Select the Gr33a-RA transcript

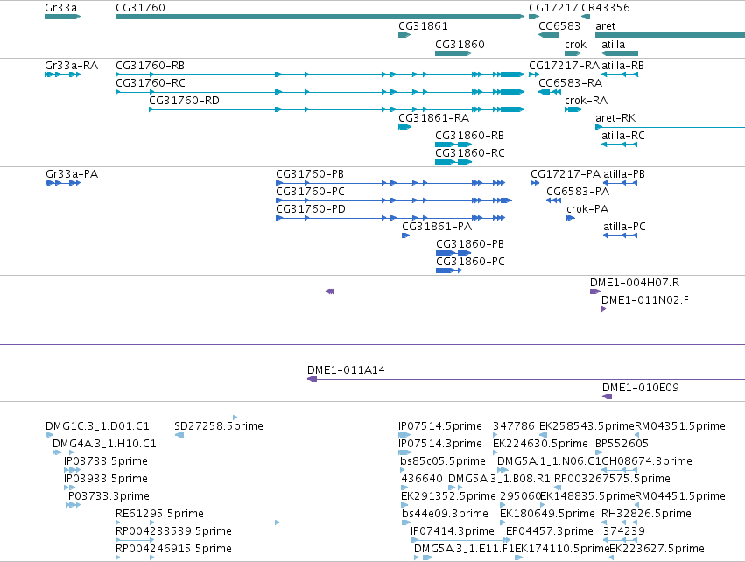pyautogui.click(x=63, y=74)
